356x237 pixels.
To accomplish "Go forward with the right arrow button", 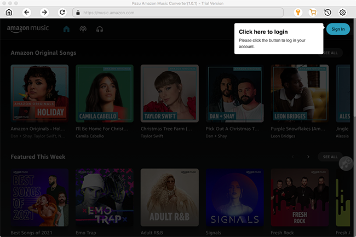I will pyautogui.click(x=44, y=12).
